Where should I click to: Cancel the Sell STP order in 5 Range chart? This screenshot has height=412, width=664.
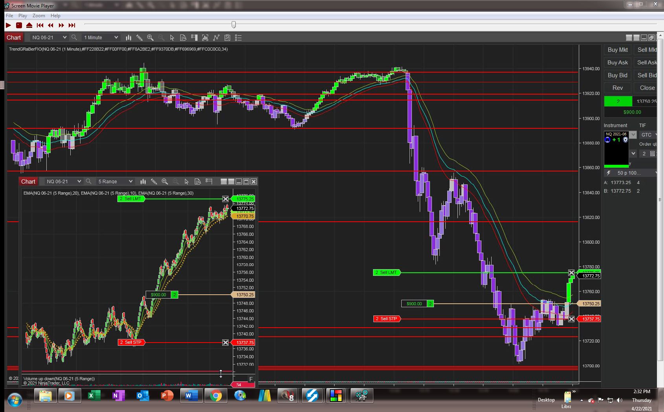[225, 343]
